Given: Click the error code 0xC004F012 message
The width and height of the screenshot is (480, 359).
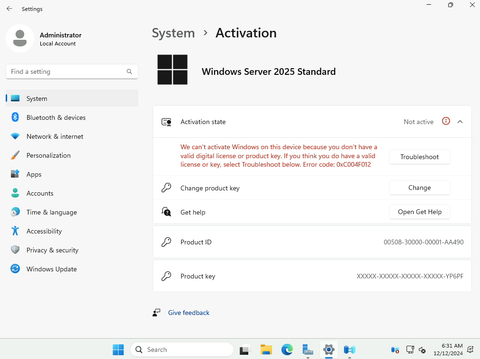Looking at the screenshot, I should [x=279, y=156].
